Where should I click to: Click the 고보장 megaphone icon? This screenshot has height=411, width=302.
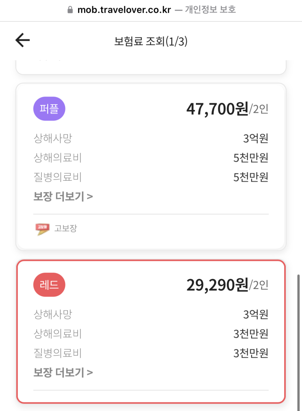click(42, 229)
